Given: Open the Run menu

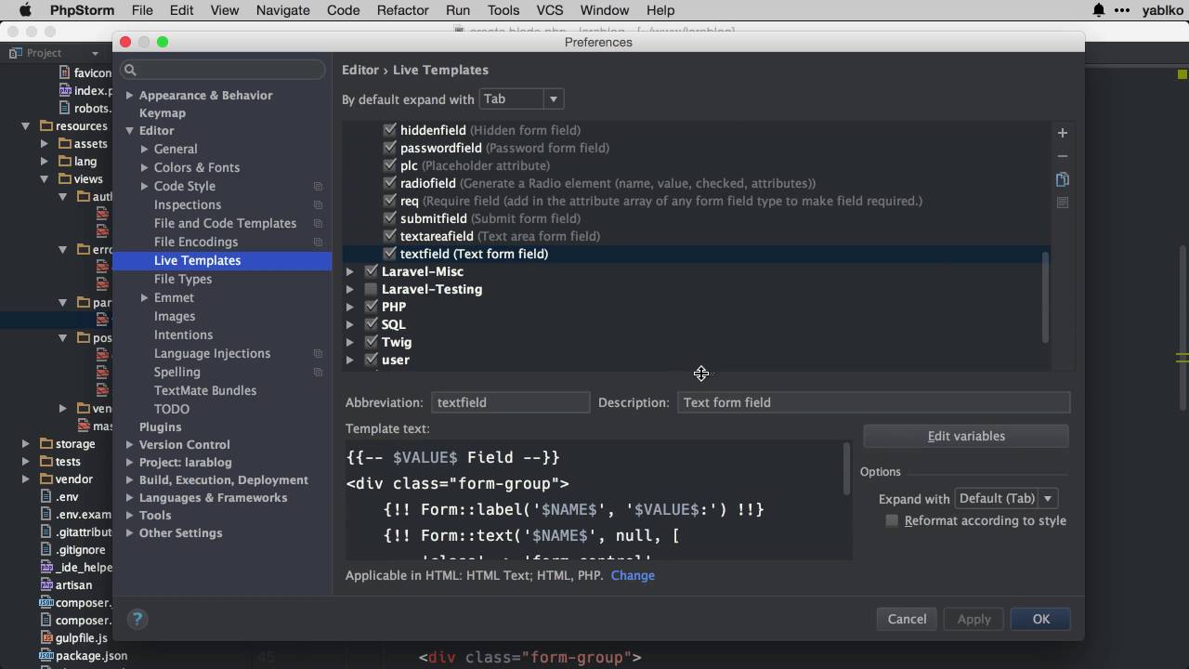Looking at the screenshot, I should coord(457,10).
